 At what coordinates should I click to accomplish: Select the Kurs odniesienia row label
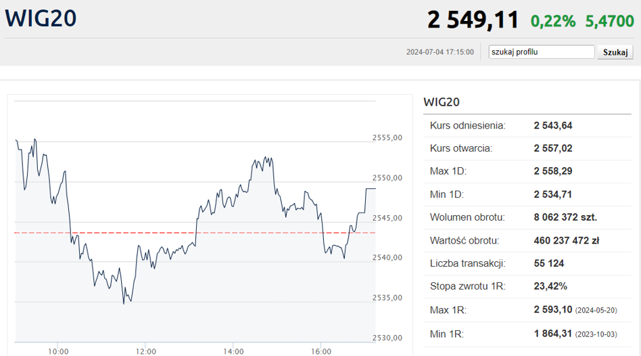[x=467, y=125]
